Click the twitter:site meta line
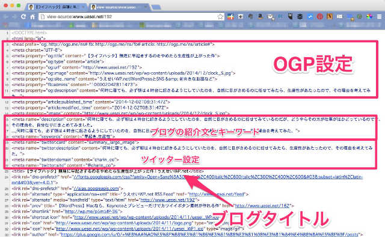Image resolution: width=385 pixels, height=237 pixels. (x=63, y=165)
